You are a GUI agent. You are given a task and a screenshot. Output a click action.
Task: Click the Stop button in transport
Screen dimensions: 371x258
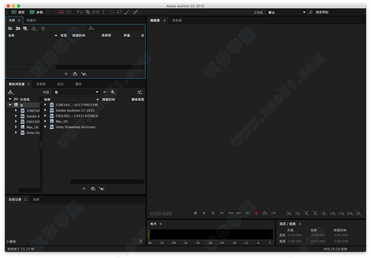[195, 213]
